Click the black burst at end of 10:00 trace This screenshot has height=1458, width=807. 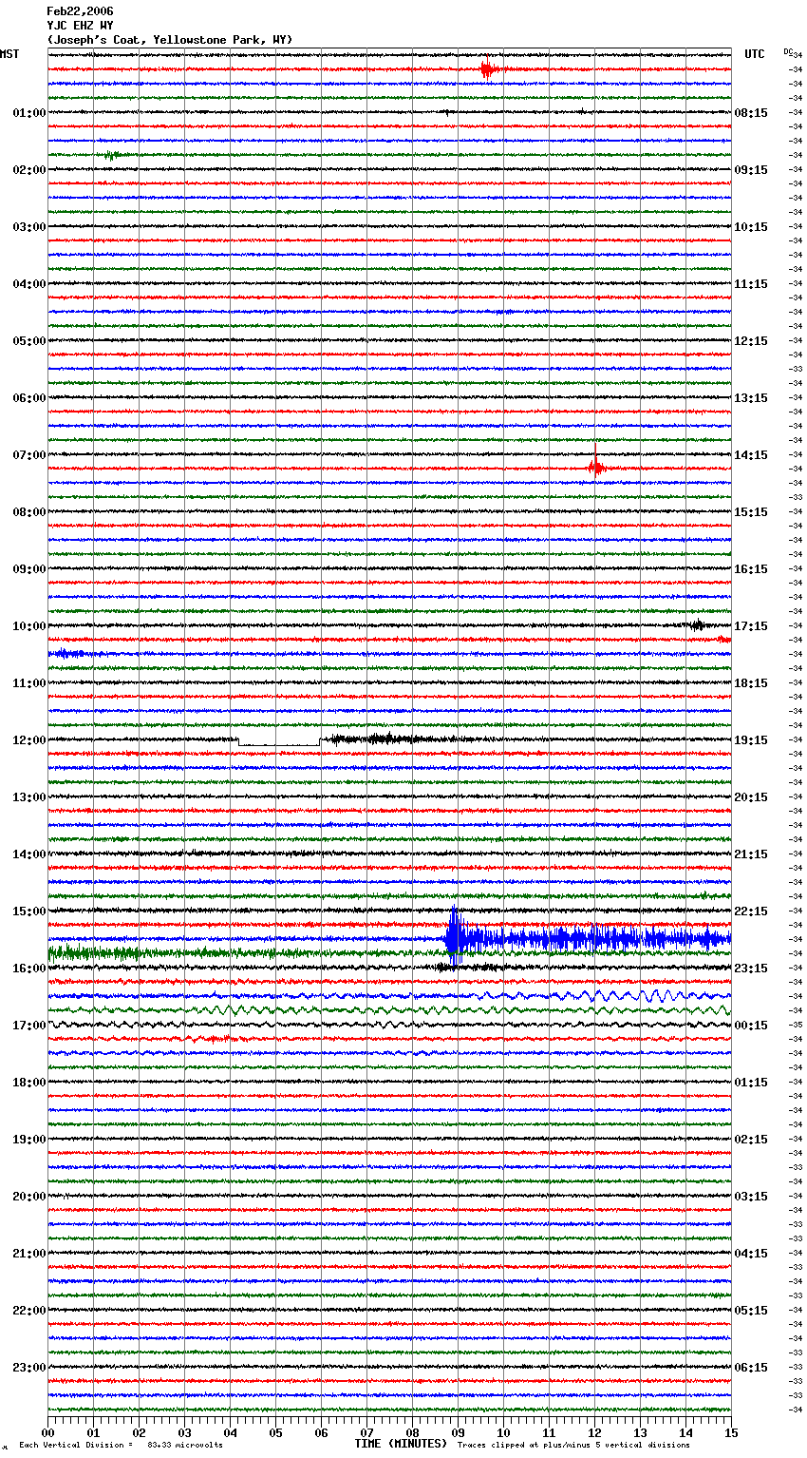click(697, 625)
